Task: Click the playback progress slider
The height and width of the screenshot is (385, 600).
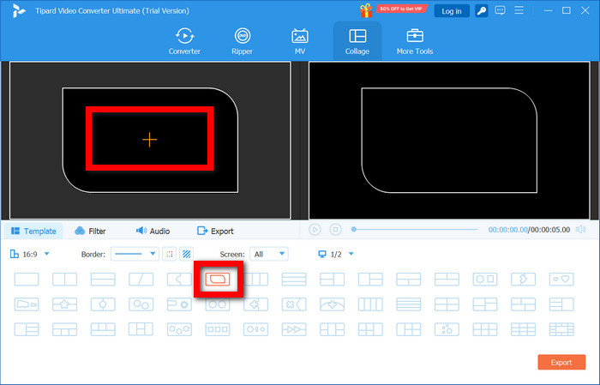Action: 416,230
